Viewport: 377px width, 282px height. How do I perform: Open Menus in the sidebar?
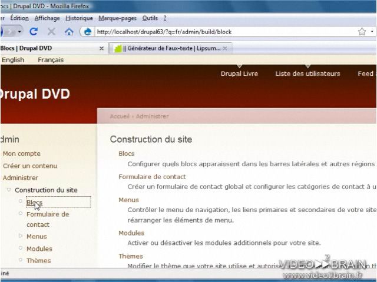pyautogui.click(x=37, y=237)
